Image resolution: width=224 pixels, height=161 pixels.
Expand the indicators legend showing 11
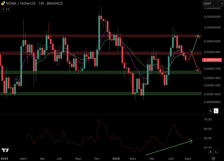(x=6, y=9)
